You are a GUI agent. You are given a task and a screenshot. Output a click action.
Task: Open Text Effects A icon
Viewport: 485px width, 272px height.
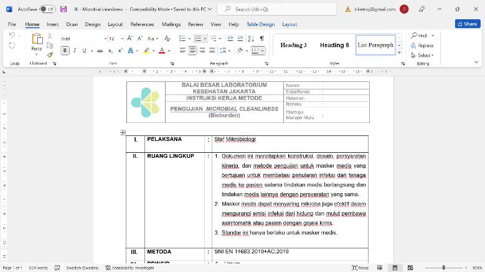coord(131,50)
